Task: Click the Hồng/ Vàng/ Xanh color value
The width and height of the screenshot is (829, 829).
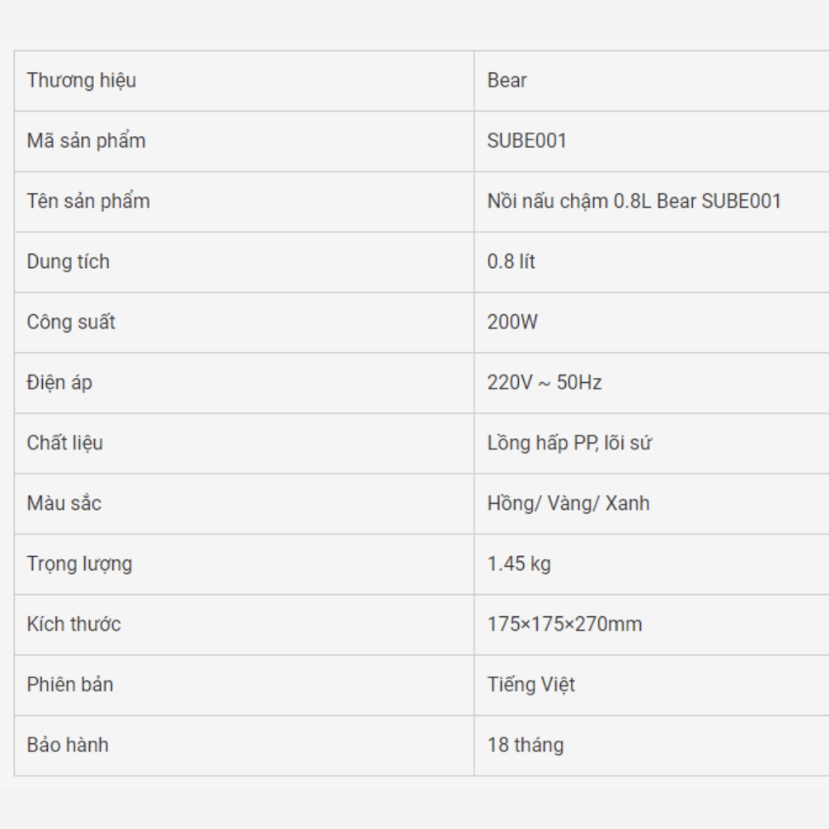Action: [568, 504]
